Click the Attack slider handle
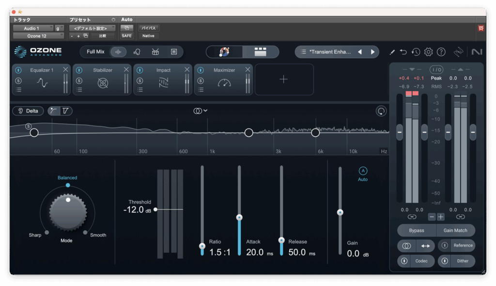The width and height of the screenshot is (496, 286). click(239, 218)
